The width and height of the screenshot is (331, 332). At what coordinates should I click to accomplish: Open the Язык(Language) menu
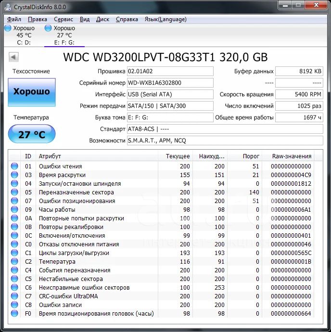coord(165,19)
